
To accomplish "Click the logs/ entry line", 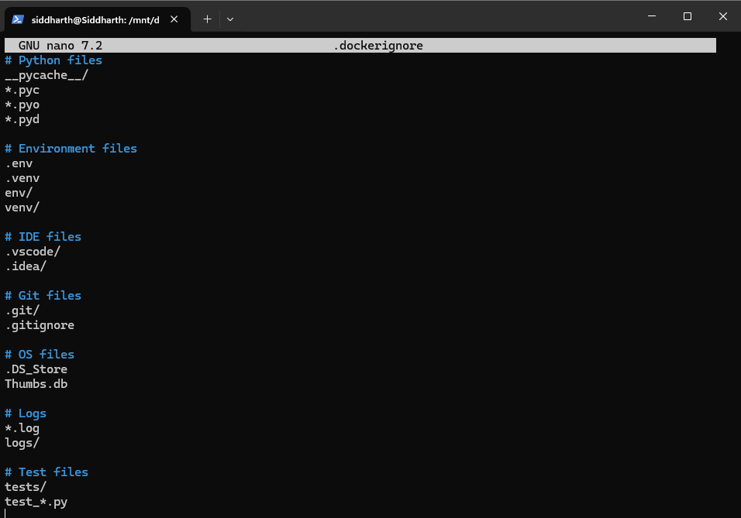I will [x=22, y=443].
